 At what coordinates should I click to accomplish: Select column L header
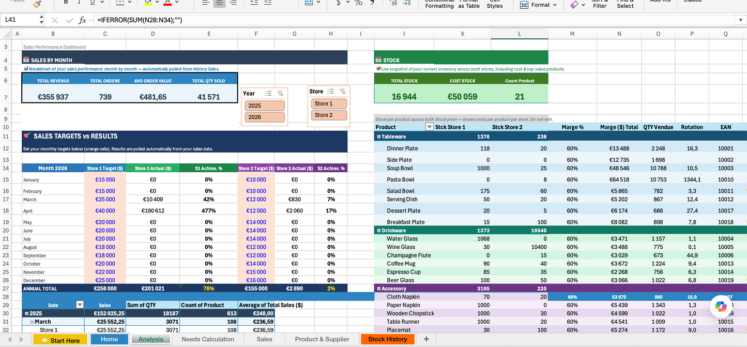[519, 34]
